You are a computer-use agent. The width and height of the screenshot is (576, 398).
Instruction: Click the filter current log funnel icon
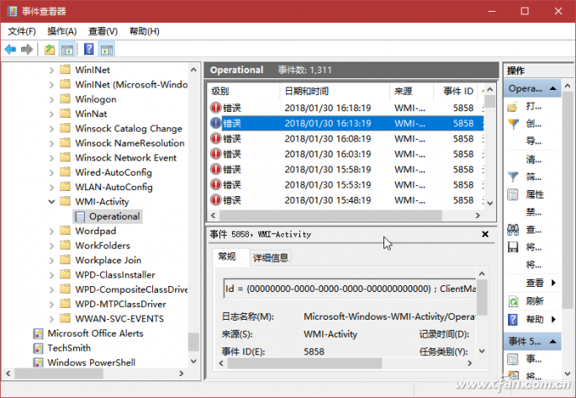pyautogui.click(x=513, y=178)
